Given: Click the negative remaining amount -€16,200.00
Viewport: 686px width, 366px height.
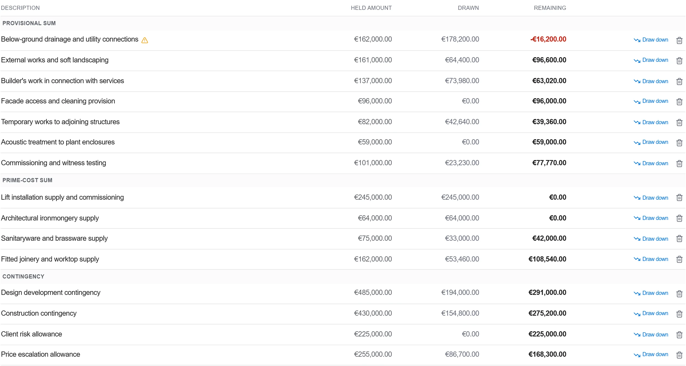Looking at the screenshot, I should click(548, 39).
